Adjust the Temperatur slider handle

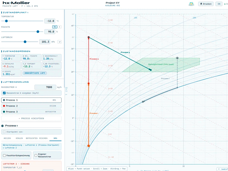[x=6, y=21]
